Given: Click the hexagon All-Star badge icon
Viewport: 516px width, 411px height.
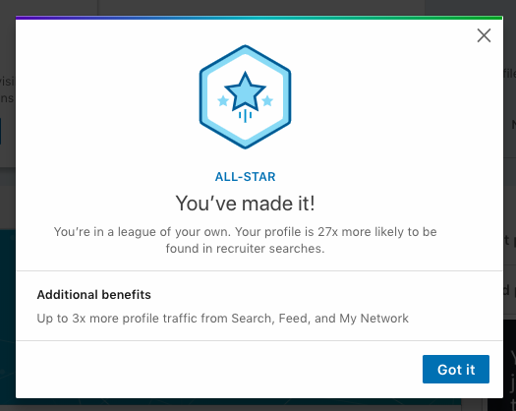Looking at the screenshot, I should pos(245,96).
